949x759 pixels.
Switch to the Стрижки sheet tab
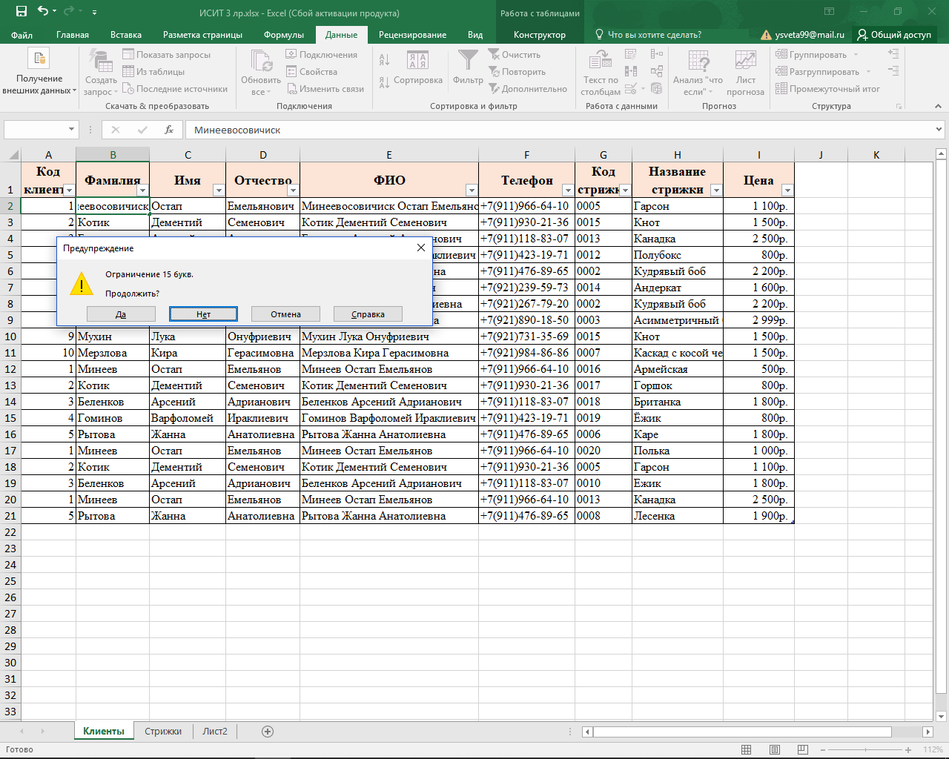point(163,732)
